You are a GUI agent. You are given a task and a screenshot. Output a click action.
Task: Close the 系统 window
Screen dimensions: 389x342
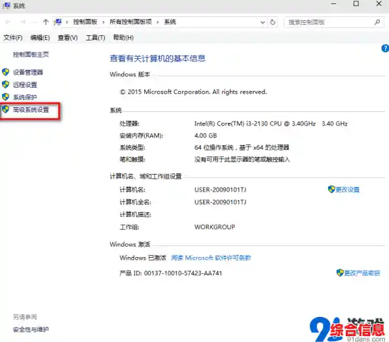pos(379,4)
